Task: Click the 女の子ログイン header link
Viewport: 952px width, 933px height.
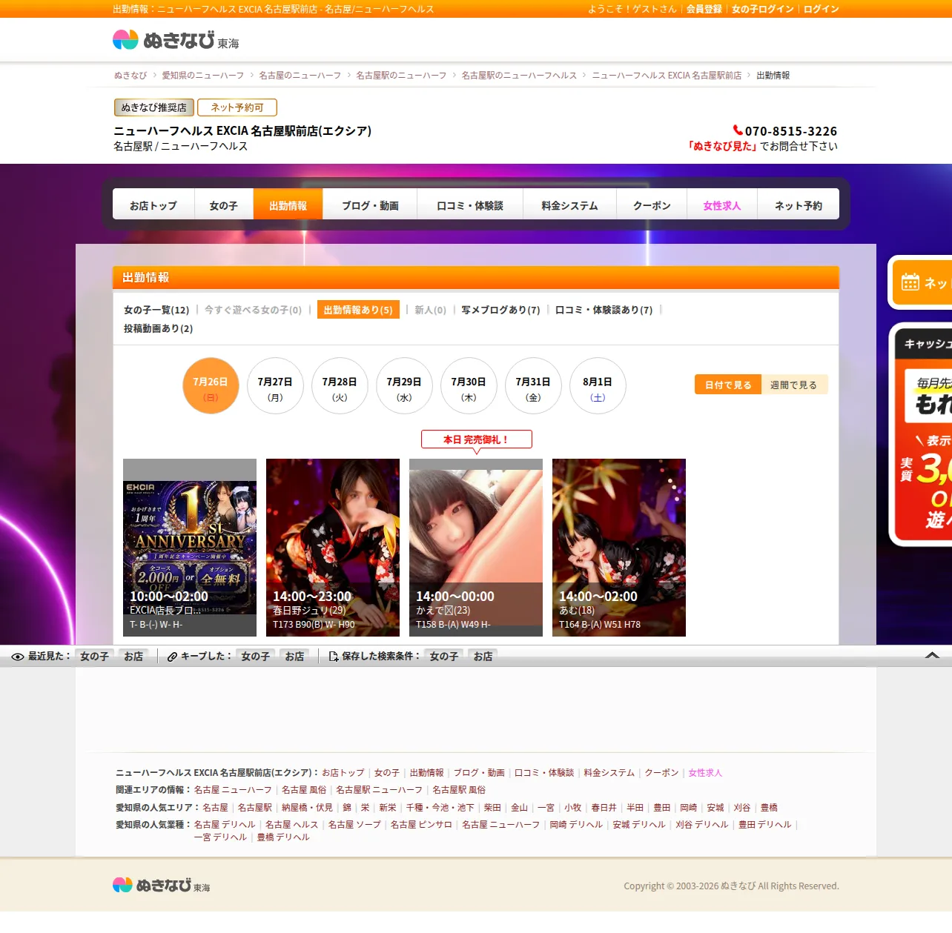Action: 762,9
